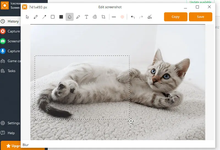Click the Edit screenshot title text
The image size is (220, 150).
pyautogui.click(x=110, y=7)
